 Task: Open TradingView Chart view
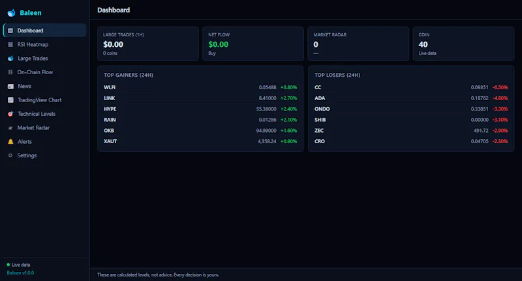point(44,100)
